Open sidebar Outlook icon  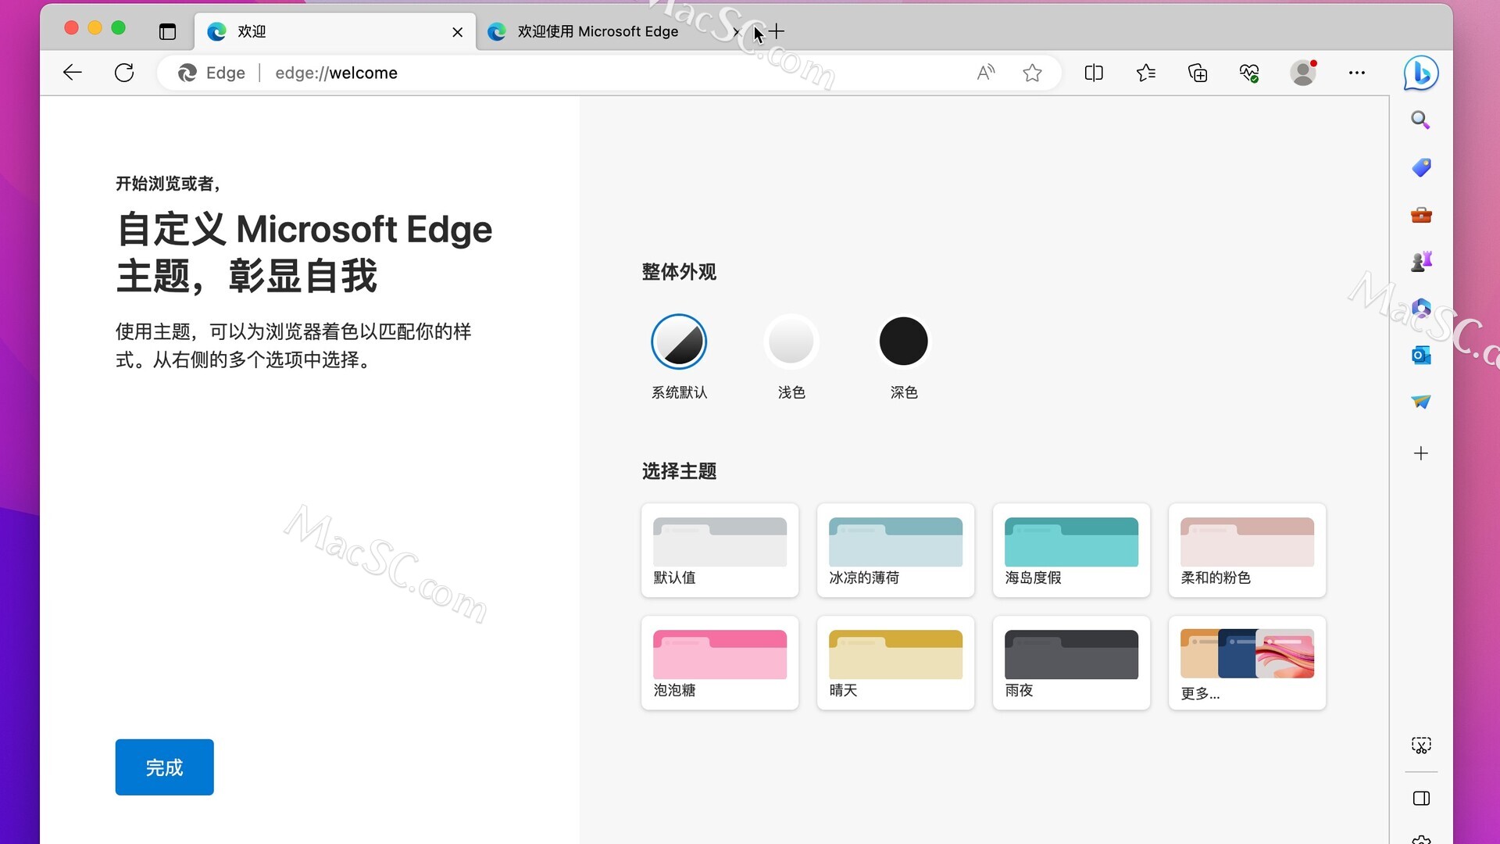point(1421,356)
